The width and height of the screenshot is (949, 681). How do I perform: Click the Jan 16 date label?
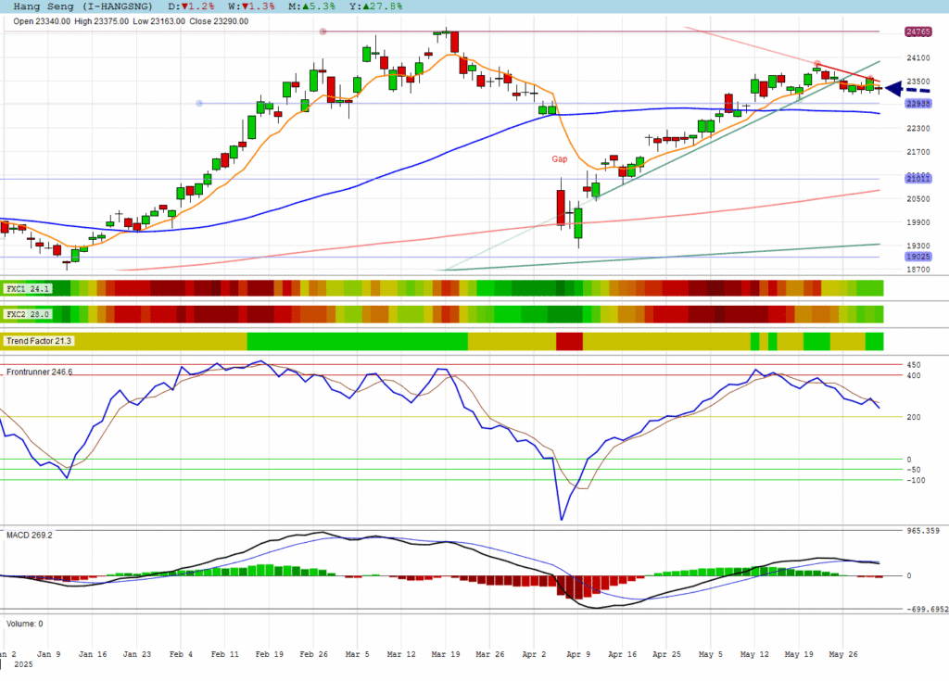(x=93, y=654)
